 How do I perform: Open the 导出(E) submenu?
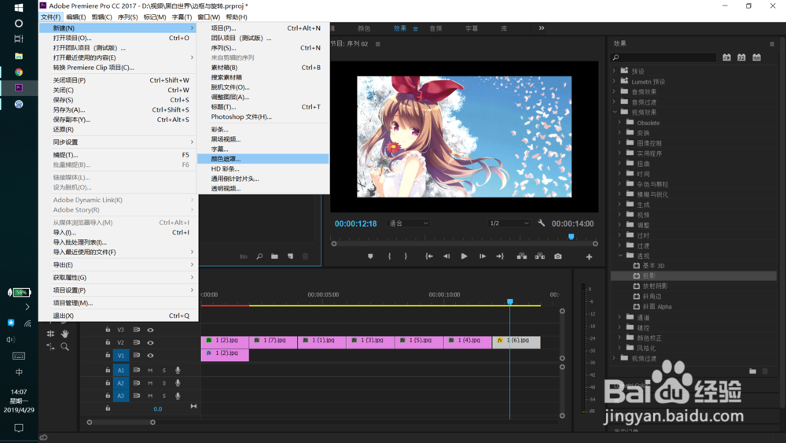pyautogui.click(x=119, y=264)
